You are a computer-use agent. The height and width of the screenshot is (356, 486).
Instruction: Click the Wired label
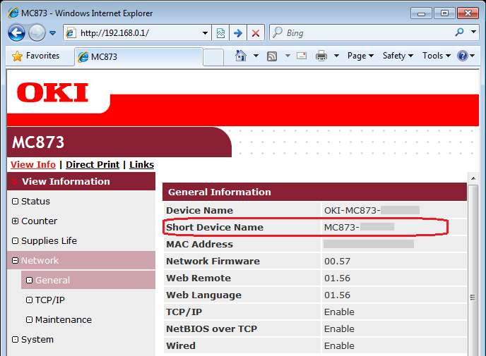(x=181, y=346)
